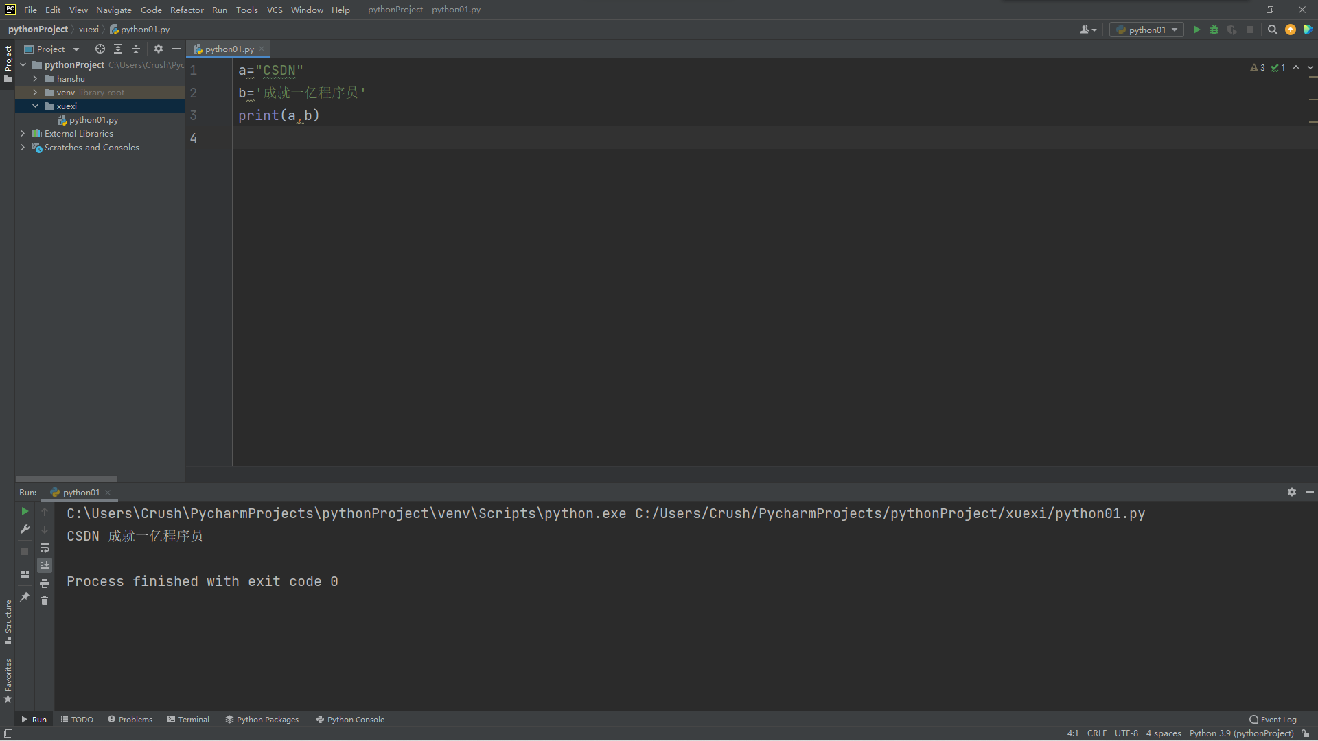The image size is (1318, 741).
Task: Collapse all items in Project panel
Action: pos(136,49)
